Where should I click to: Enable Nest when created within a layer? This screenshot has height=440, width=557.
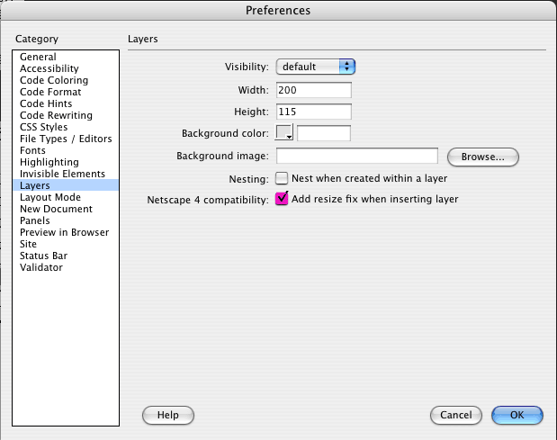282,178
